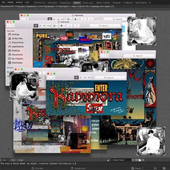
Task: Expand image browse dropdown left of Render Result
Action: (x=109, y=160)
